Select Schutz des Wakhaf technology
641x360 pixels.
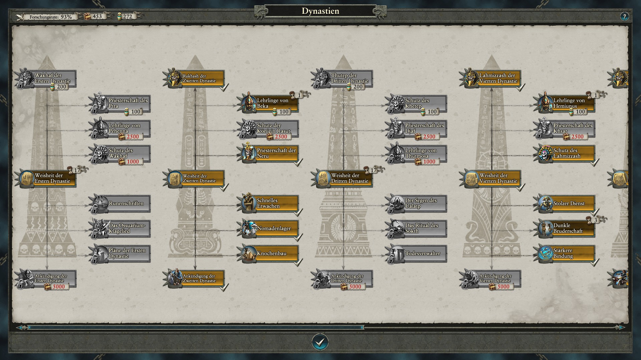(x=121, y=154)
